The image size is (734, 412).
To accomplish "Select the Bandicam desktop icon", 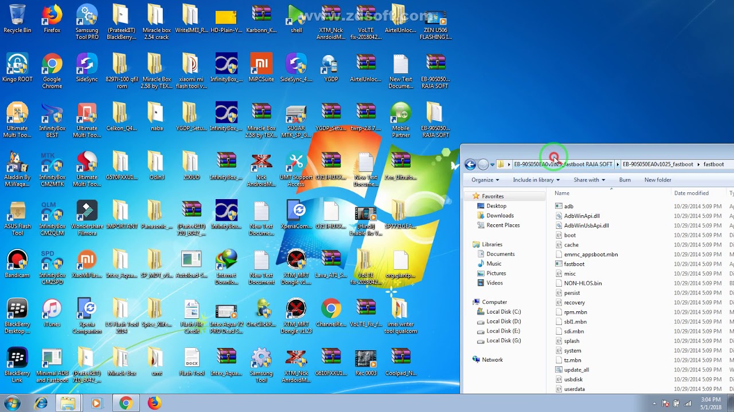I will [x=17, y=264].
